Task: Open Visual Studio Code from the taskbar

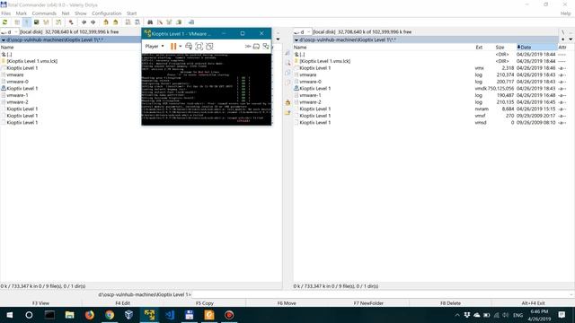Action: pos(170,315)
